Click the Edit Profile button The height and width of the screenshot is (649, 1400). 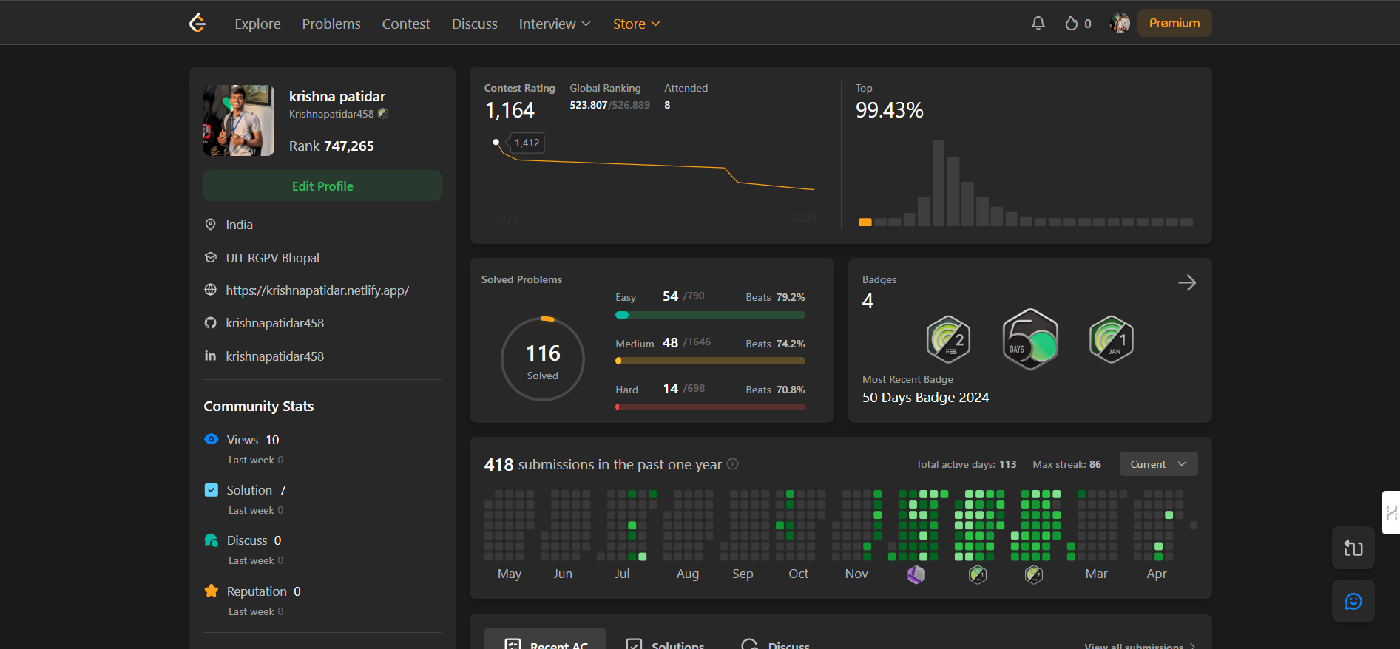tap(322, 186)
